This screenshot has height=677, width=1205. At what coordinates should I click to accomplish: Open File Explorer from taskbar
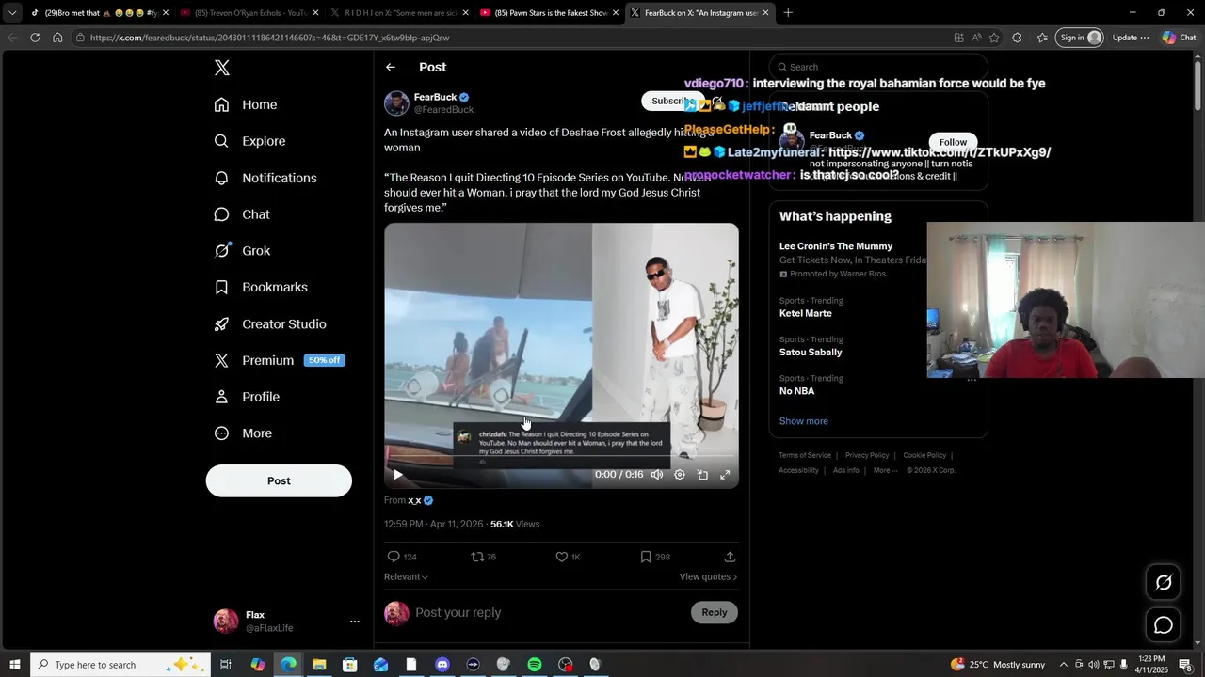click(319, 665)
